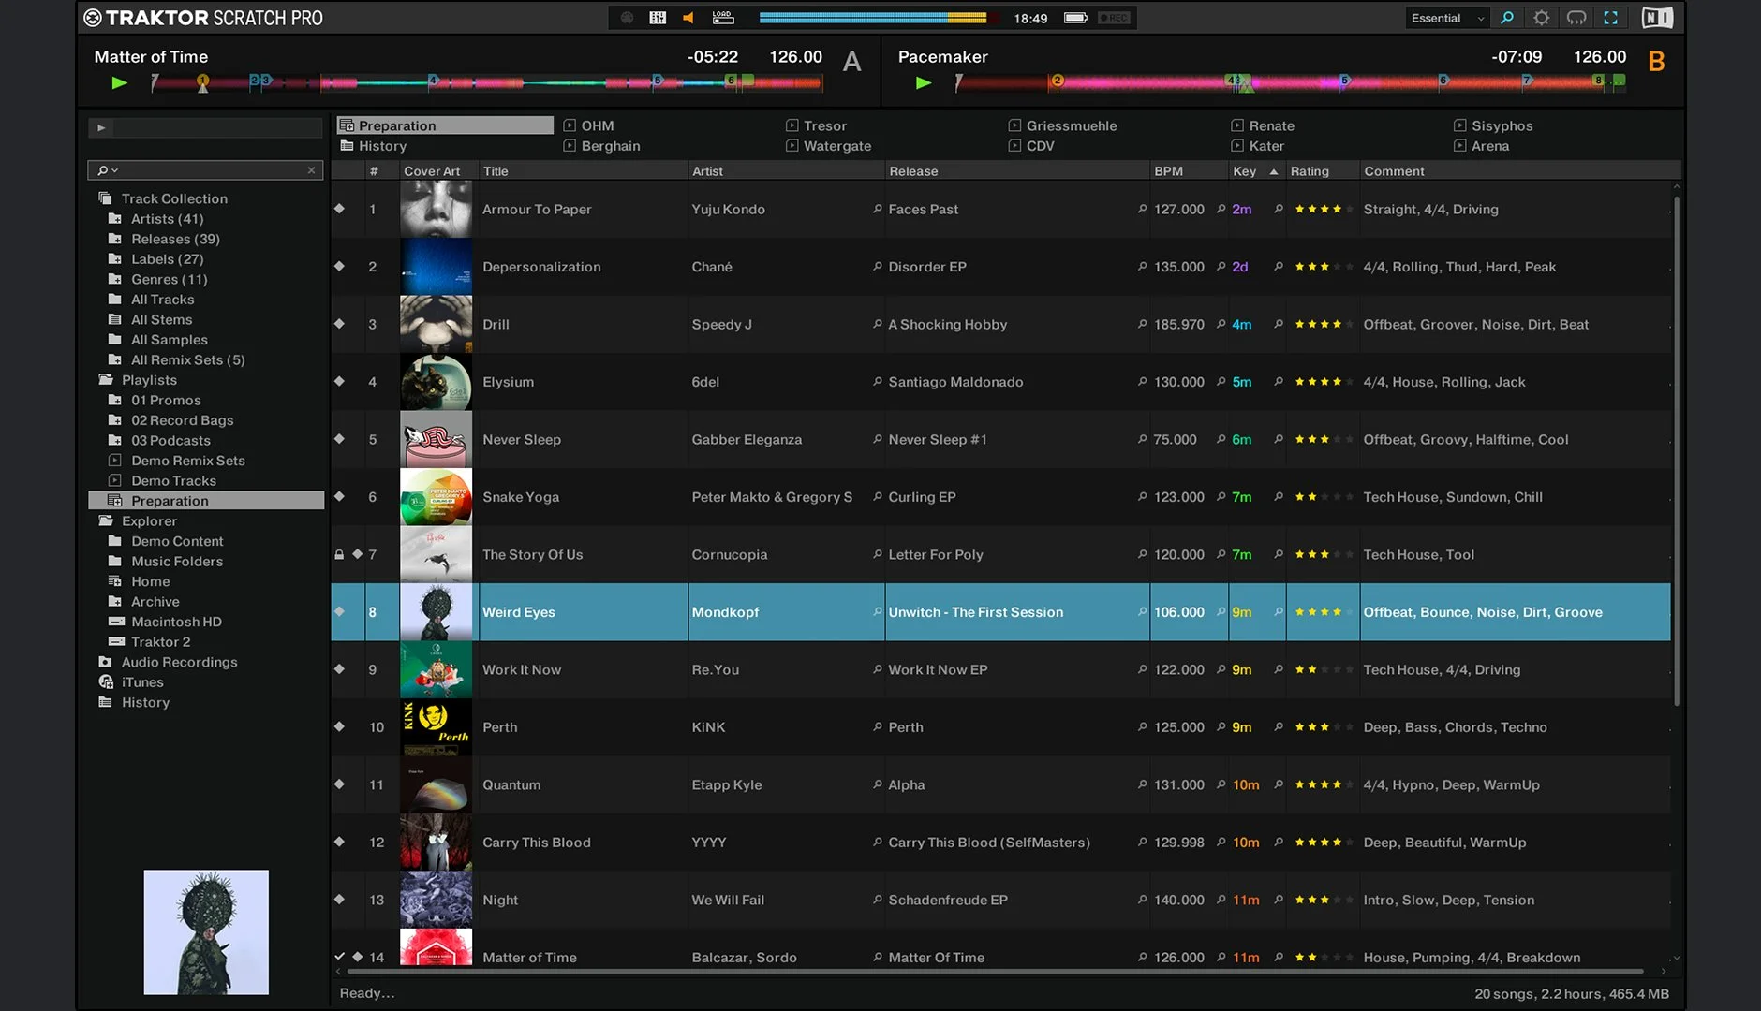Viewport: 1761px width, 1011px height.
Task: Clear the browser search field
Action: click(311, 170)
